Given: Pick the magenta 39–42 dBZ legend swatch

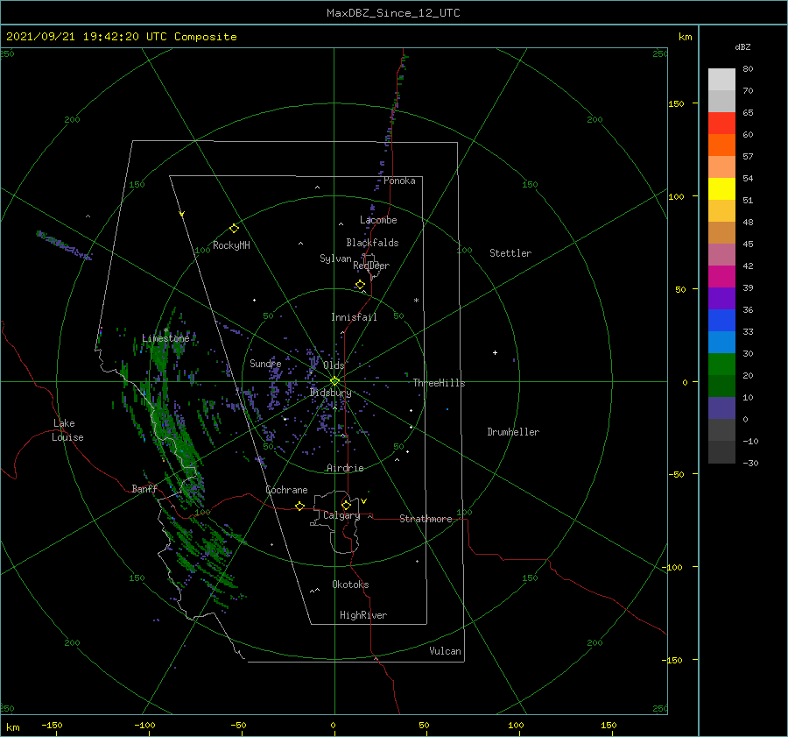Looking at the screenshot, I should pos(721,276).
